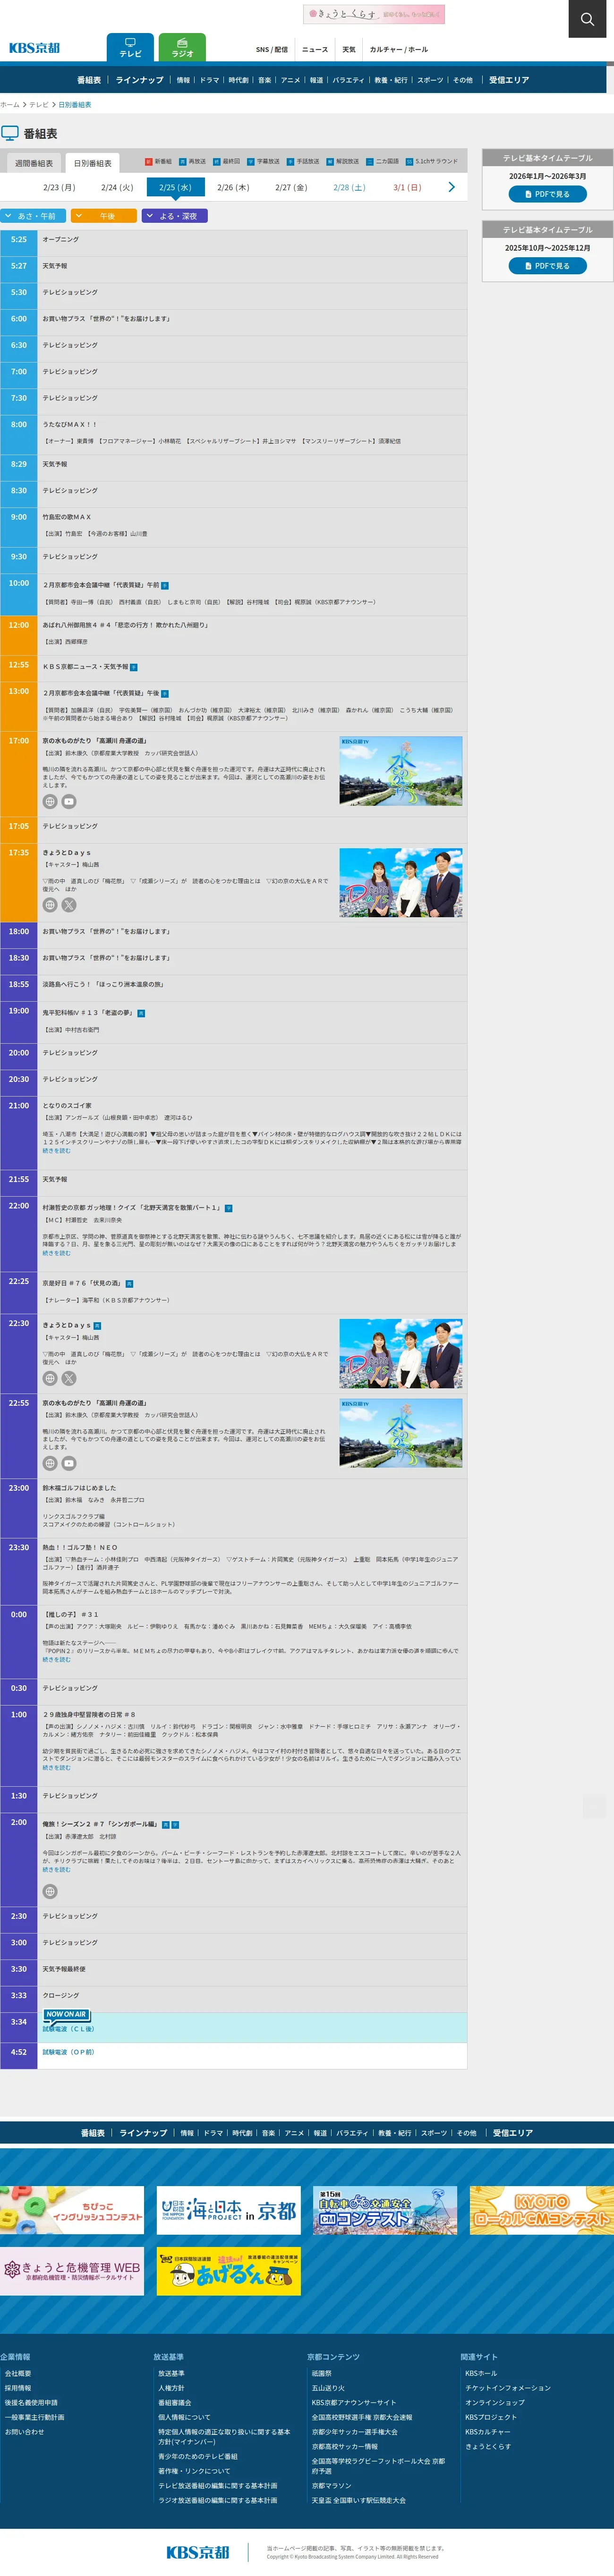The height and width of the screenshot is (2576, 614).
Task: Open 海と日本 PROJECT in 京都 banner
Action: pyautogui.click(x=229, y=2210)
